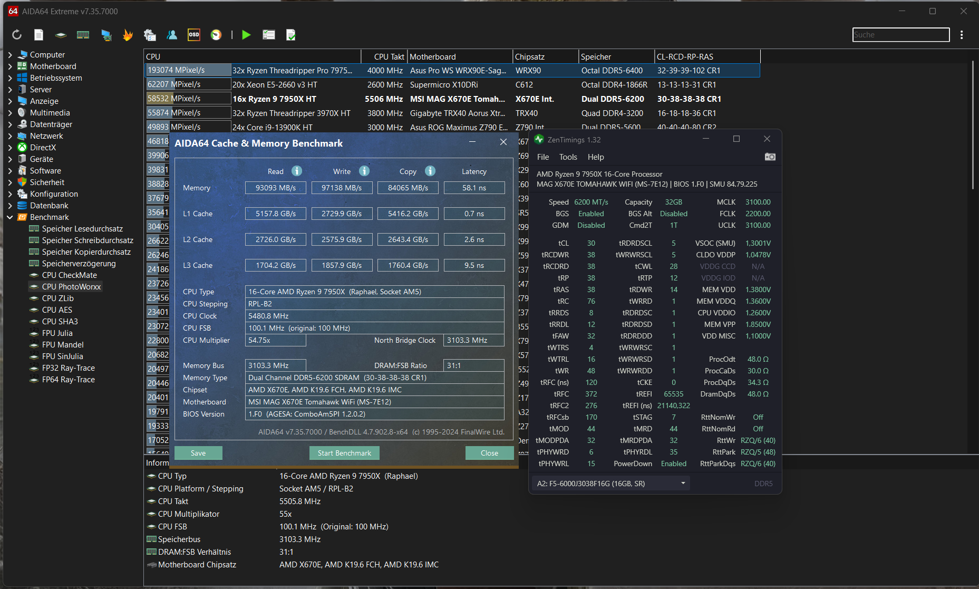Screen dimensions: 979x589
Task: Click the green Close button in benchmark dialog
Action: [x=489, y=453]
